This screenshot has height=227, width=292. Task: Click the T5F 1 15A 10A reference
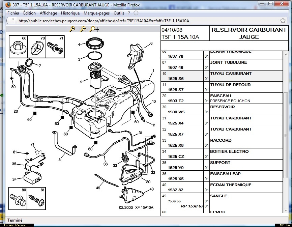[x=180, y=37]
